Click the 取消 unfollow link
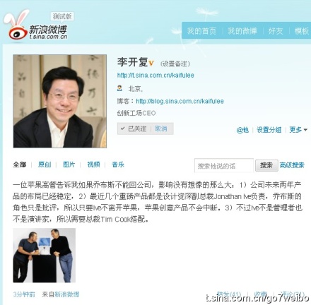311x305 pixels. tap(161, 128)
